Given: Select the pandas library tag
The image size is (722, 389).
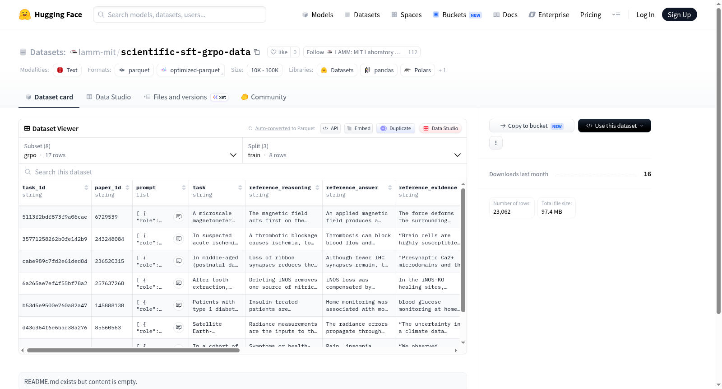Looking at the screenshot, I should tap(380, 70).
